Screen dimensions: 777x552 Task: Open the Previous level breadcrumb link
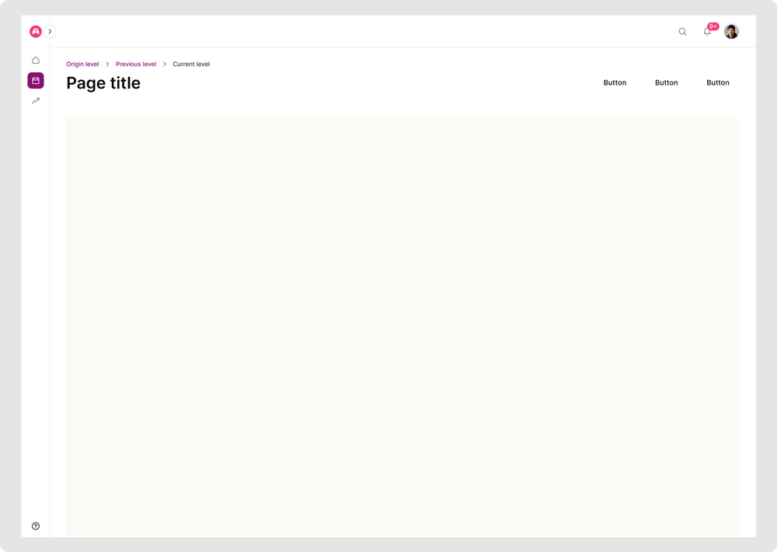pos(135,64)
